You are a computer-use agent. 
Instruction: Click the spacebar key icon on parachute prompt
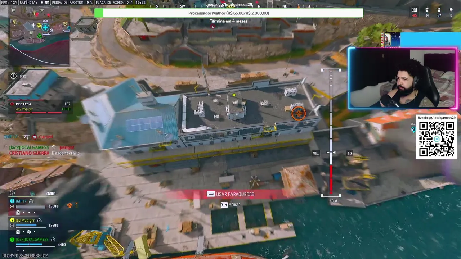click(211, 194)
